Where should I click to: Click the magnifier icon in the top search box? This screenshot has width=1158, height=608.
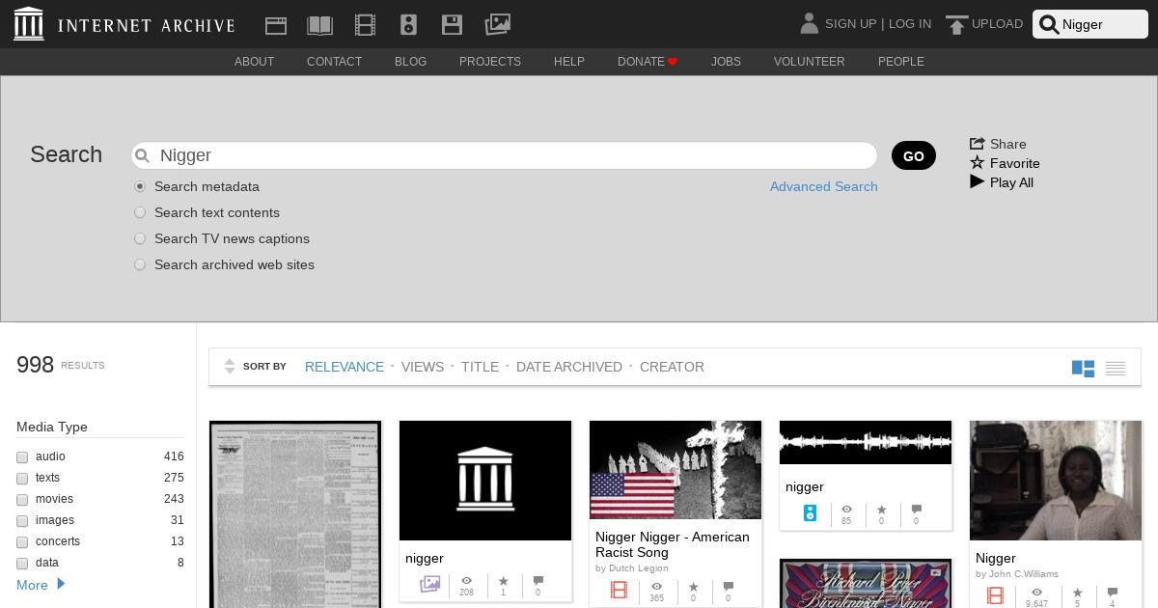click(x=1049, y=25)
